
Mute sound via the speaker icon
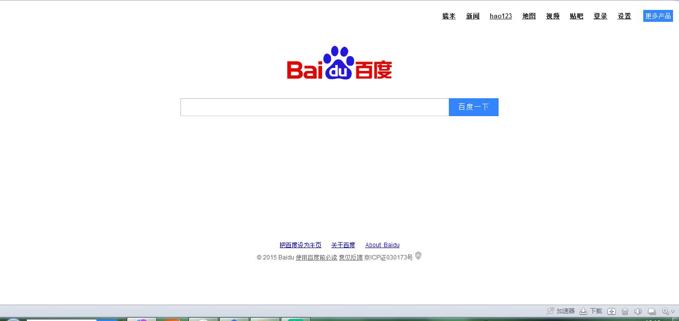point(638,311)
